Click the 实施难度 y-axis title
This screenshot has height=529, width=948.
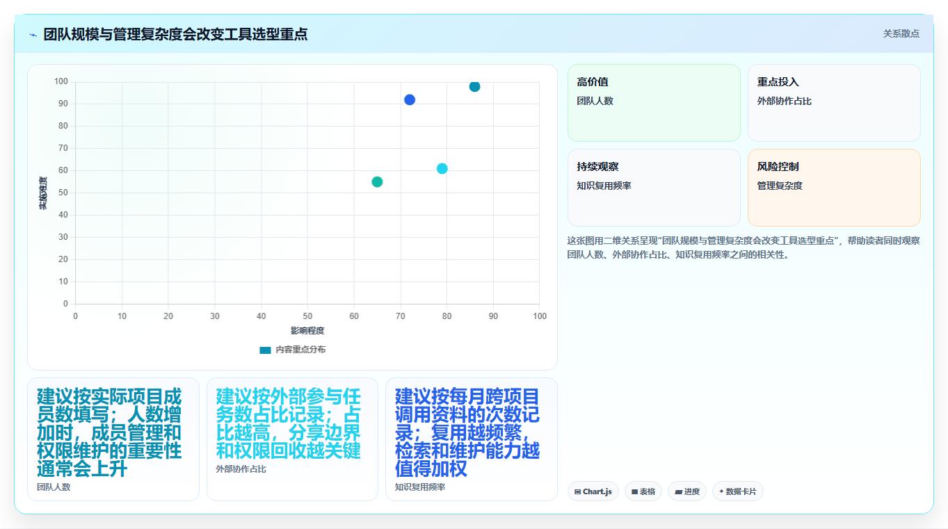tap(43, 193)
